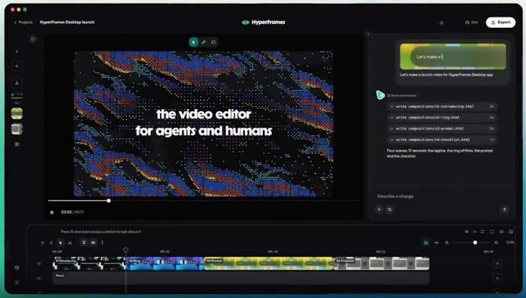The height and width of the screenshot is (298, 526).
Task: Open the green scene thumbnail in sidebar
Action: pyautogui.click(x=17, y=113)
